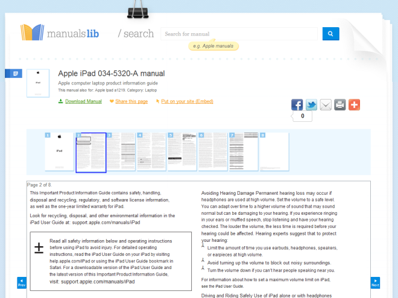Open page 7 thumbnail
The image size is (398, 298).
pyautogui.click(x=244, y=152)
